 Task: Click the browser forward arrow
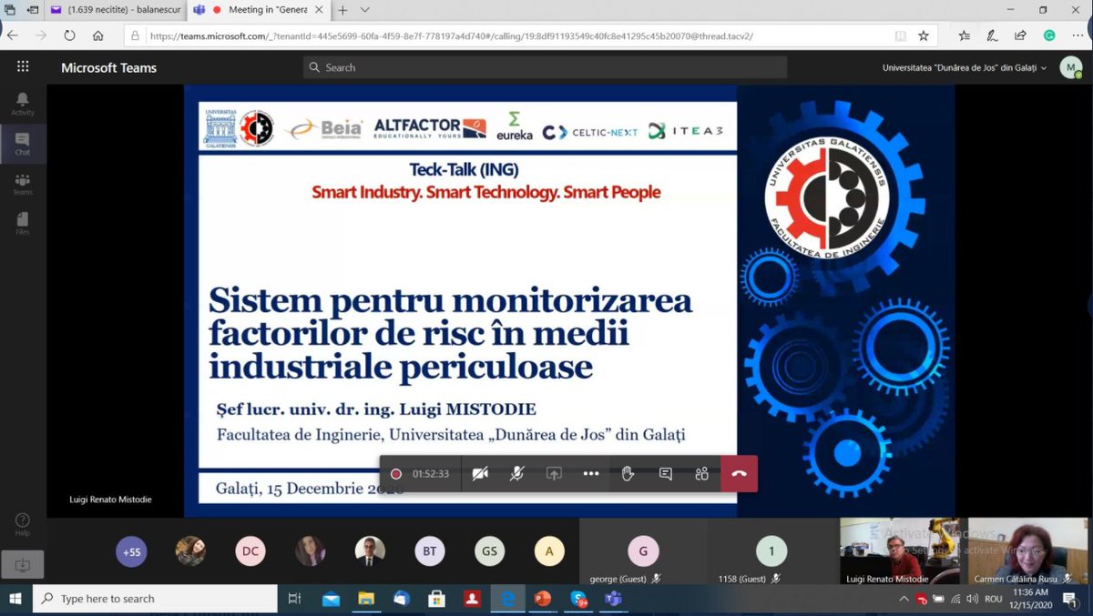tap(41, 35)
